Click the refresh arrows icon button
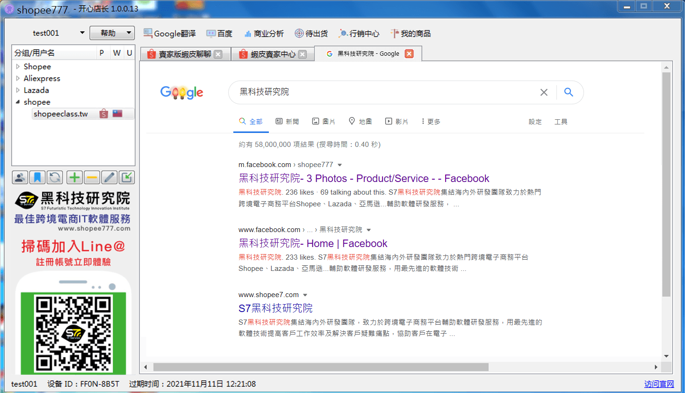Screen dimensions: 685x393 55,177
